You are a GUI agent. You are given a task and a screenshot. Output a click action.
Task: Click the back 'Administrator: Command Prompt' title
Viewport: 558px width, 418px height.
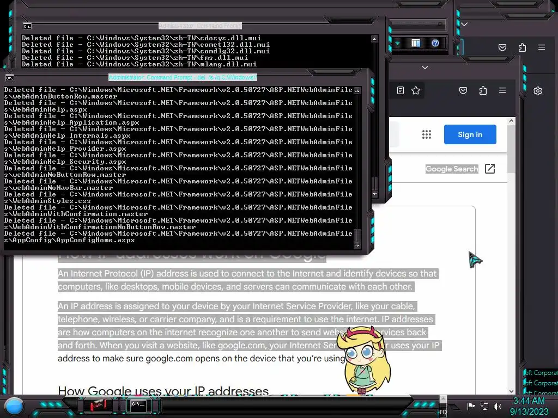[200, 26]
